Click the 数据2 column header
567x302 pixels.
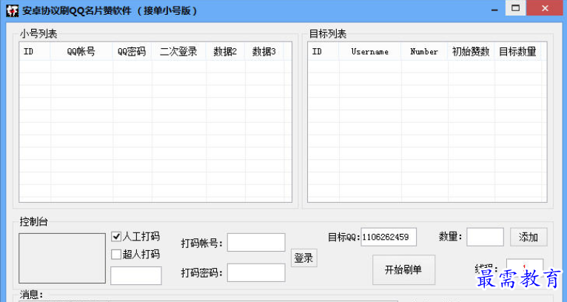point(225,51)
